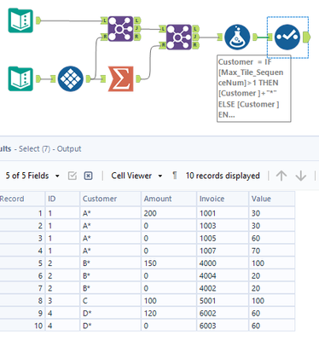The width and height of the screenshot is (319, 341).
Task: Click the up arrow in results toolbar
Action: (281, 176)
